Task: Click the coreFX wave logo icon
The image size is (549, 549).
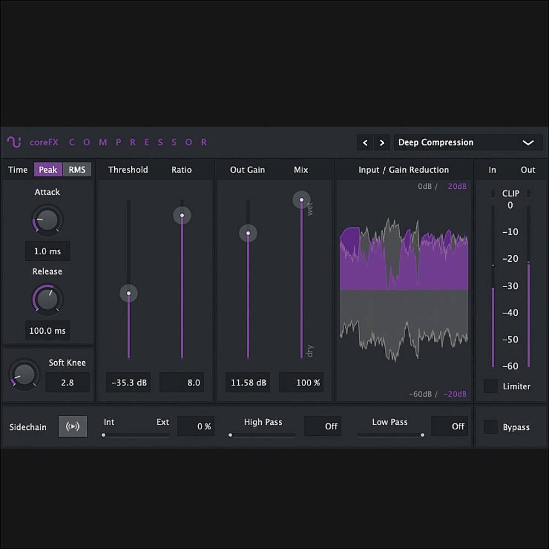Action: (14, 142)
